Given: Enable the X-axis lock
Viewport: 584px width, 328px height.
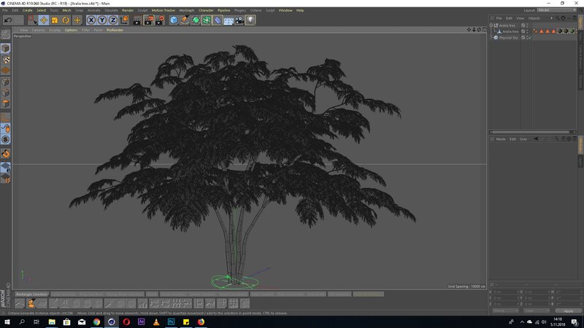Looking at the screenshot, I should pos(91,20).
